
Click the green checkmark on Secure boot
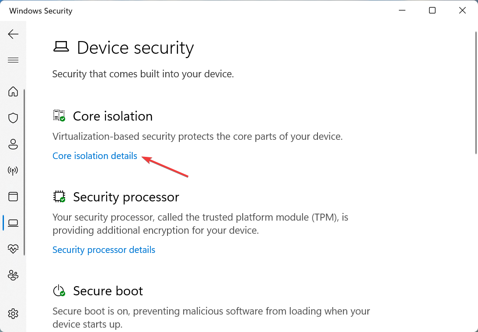click(x=63, y=293)
